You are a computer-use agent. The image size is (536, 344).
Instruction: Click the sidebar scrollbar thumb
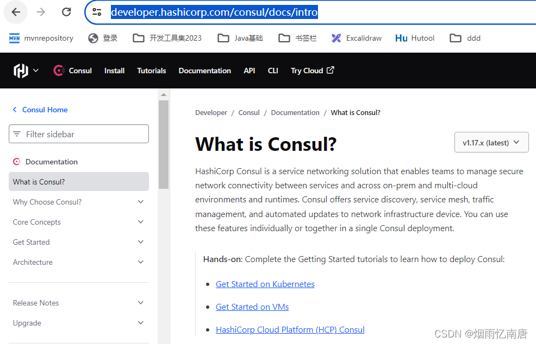[x=164, y=144]
